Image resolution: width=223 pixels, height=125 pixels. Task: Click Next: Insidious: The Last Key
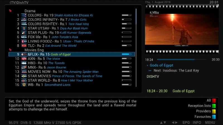(176, 71)
